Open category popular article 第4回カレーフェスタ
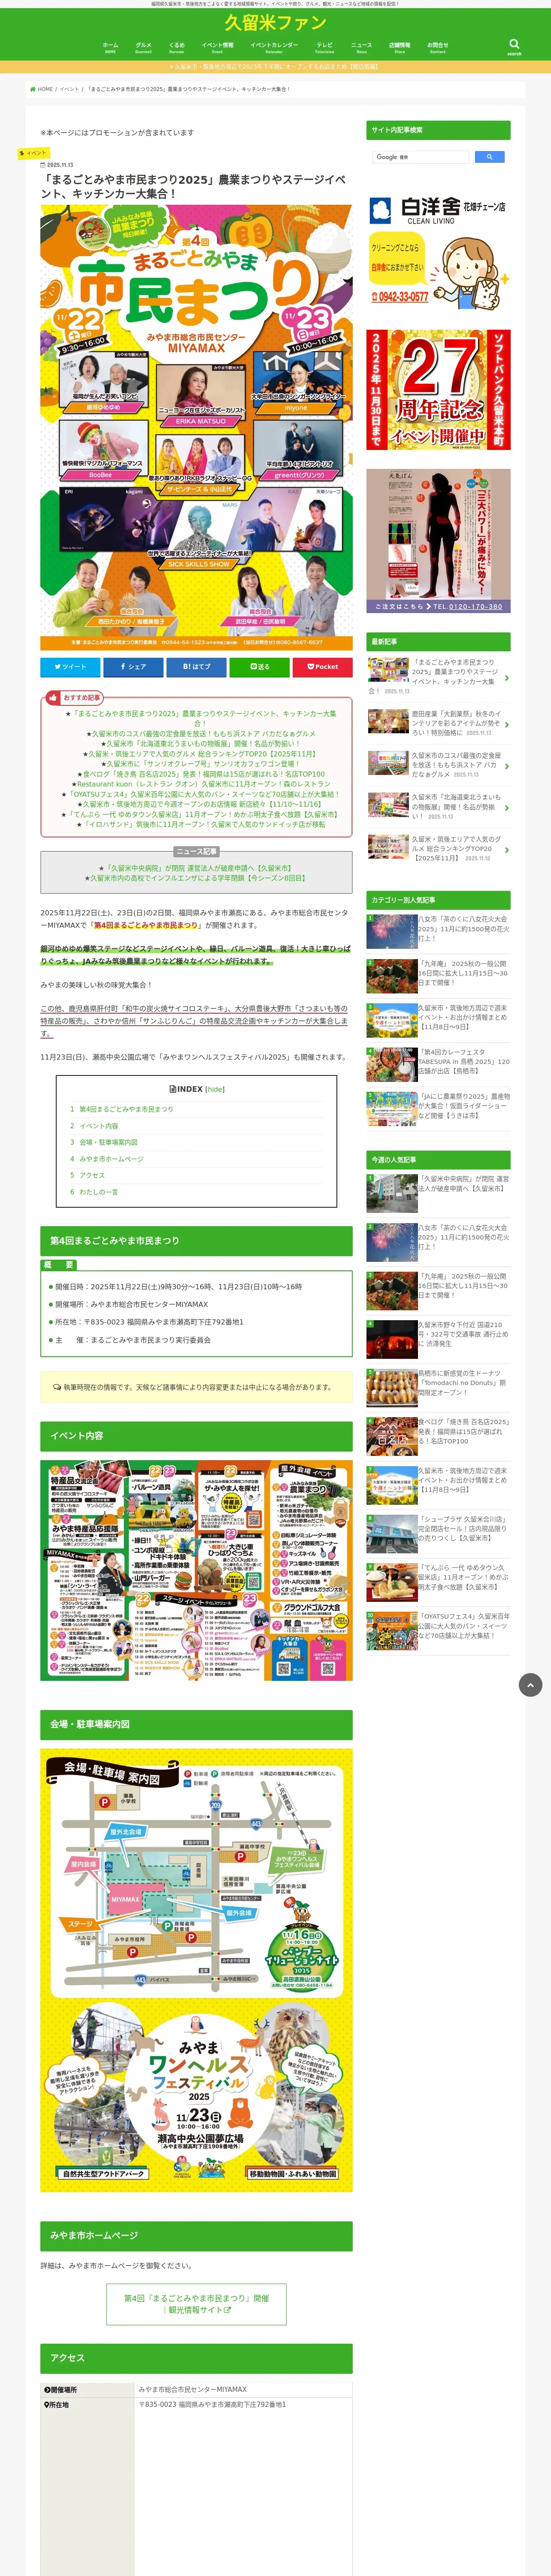 tap(438, 1065)
